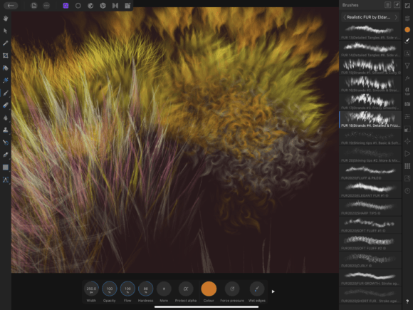Choose the Erase Brush tool

(x=6, y=105)
